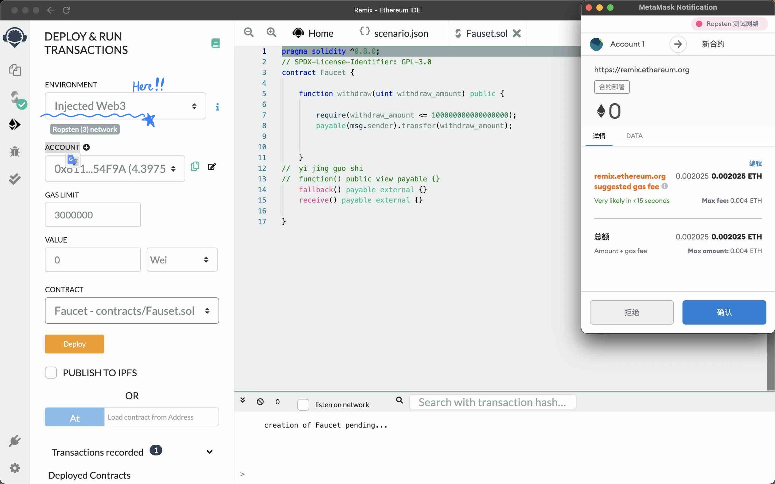Open the Wei unit dropdown
Image resolution: width=775 pixels, height=484 pixels.
point(182,259)
